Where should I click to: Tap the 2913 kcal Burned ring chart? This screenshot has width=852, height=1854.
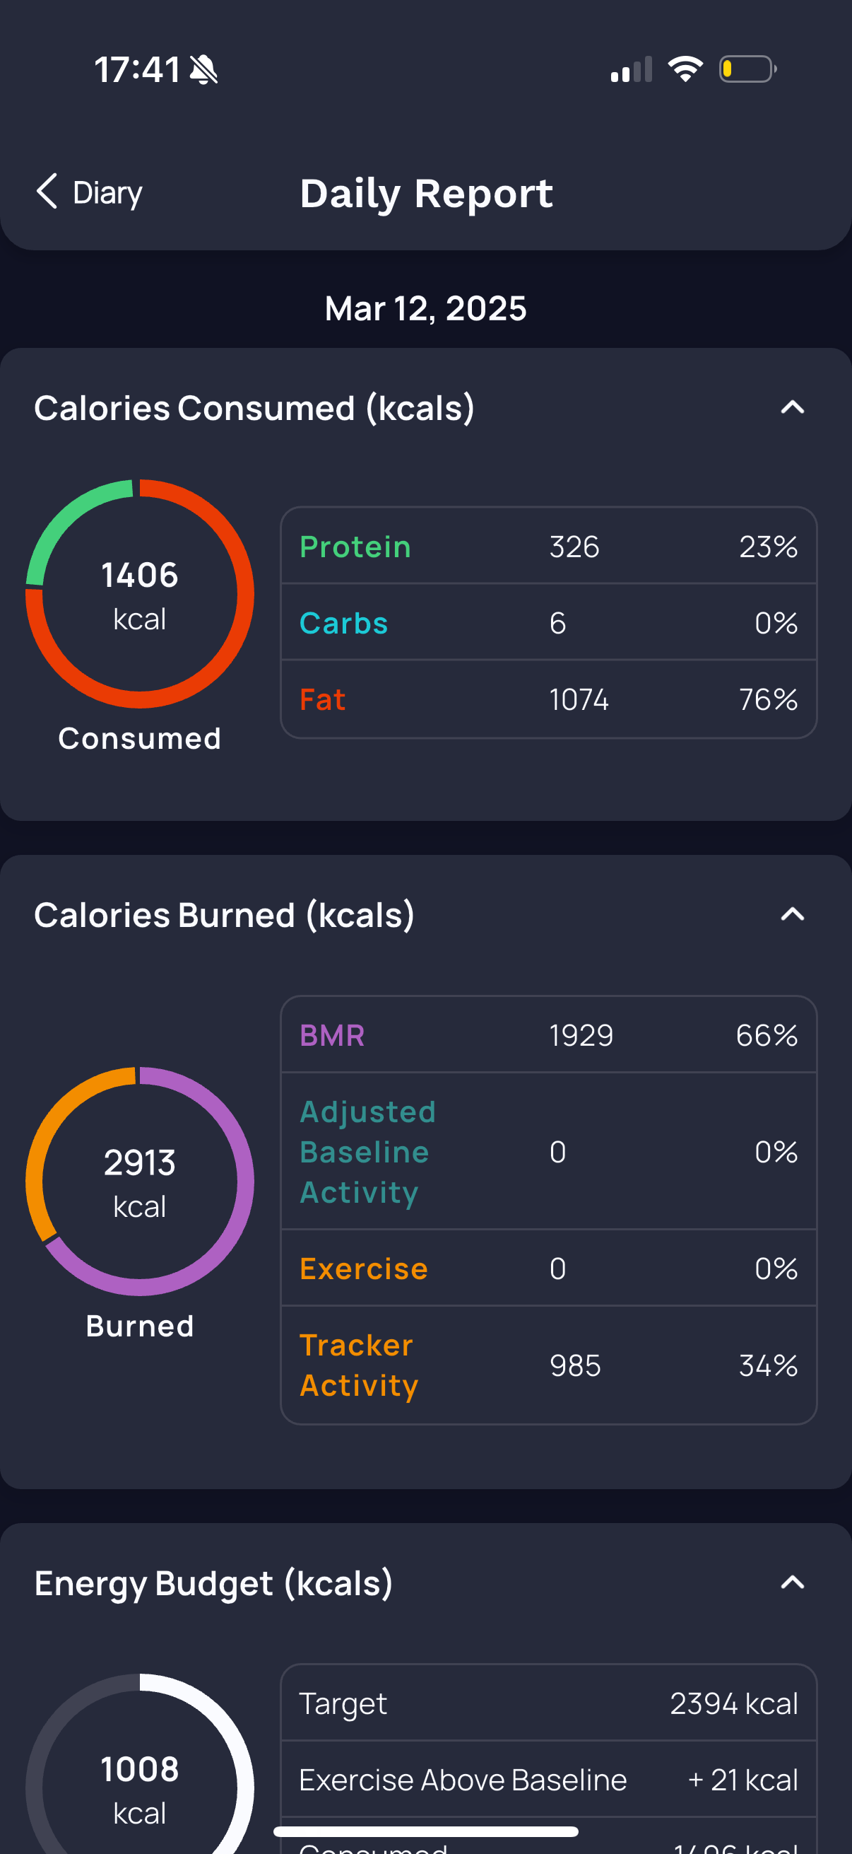pyautogui.click(x=139, y=1181)
